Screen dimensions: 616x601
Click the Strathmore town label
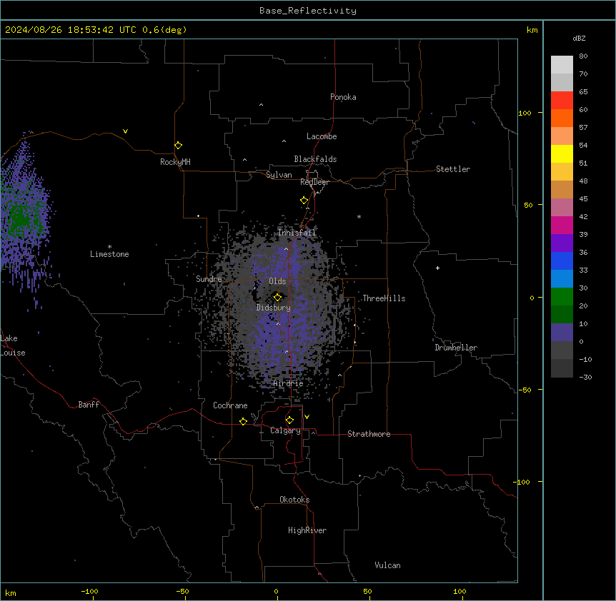coord(369,434)
